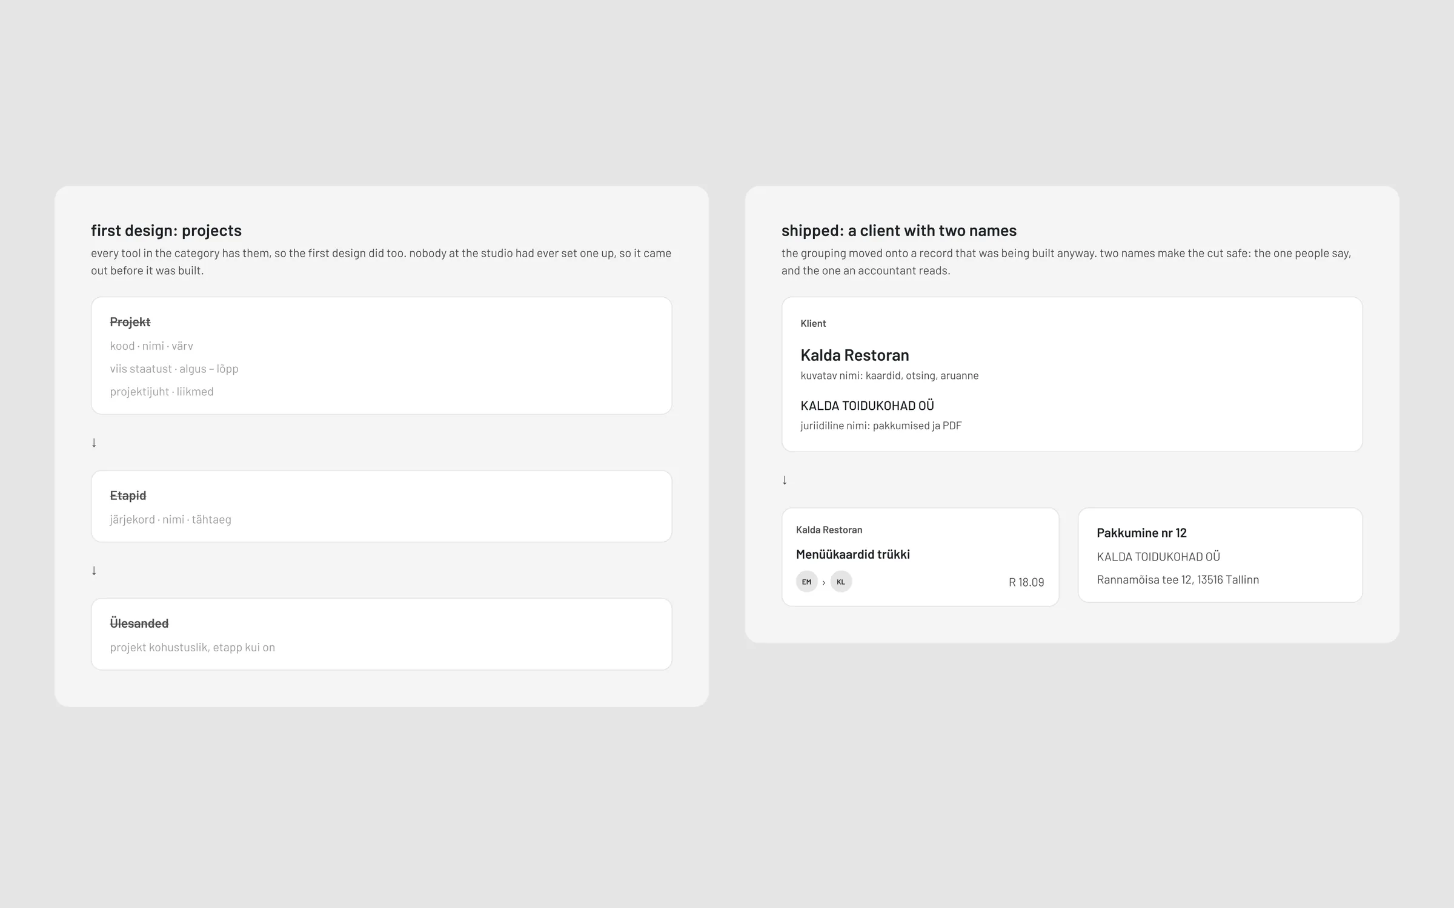The image size is (1454, 908).
Task: Open the Pakkumine nr 12 card
Action: coord(1220,555)
